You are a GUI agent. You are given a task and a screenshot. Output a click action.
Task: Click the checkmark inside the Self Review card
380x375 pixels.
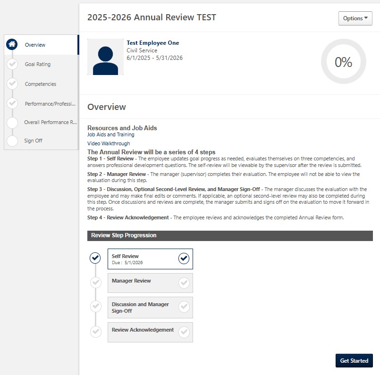point(184,258)
